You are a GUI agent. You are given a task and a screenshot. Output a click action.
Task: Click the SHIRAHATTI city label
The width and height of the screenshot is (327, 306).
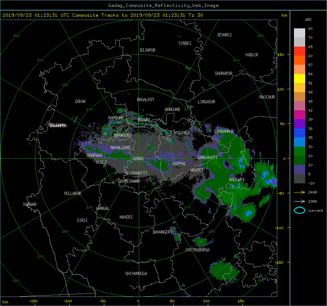136,173
